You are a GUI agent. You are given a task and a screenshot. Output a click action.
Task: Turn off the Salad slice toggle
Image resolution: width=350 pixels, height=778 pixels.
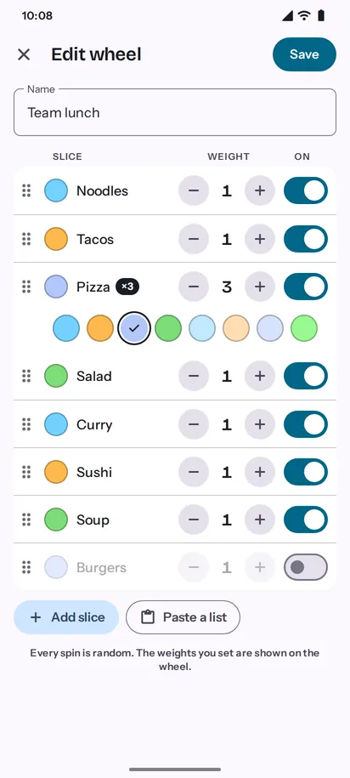click(x=305, y=376)
